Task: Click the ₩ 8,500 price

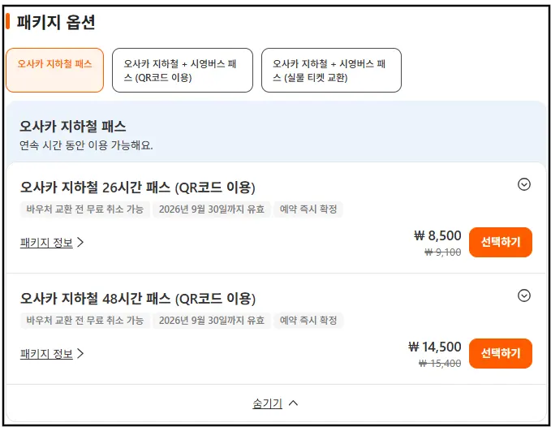Action: 437,235
